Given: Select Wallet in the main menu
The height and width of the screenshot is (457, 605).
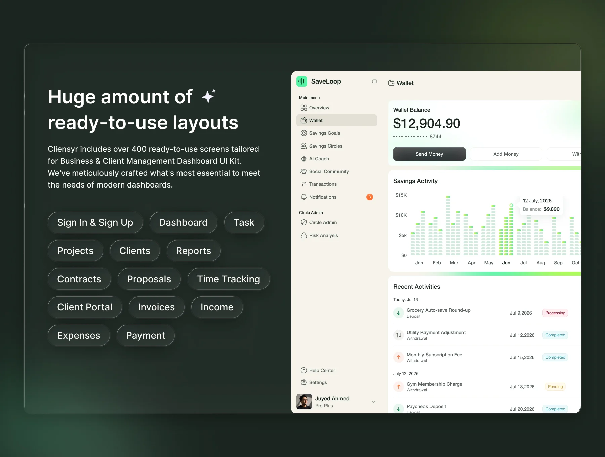Looking at the screenshot, I should click(337, 120).
